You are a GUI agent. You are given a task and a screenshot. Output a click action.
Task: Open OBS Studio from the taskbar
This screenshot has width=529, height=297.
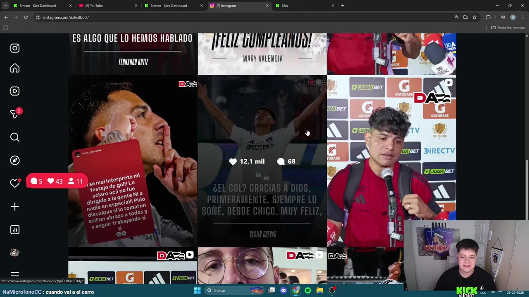click(x=332, y=290)
